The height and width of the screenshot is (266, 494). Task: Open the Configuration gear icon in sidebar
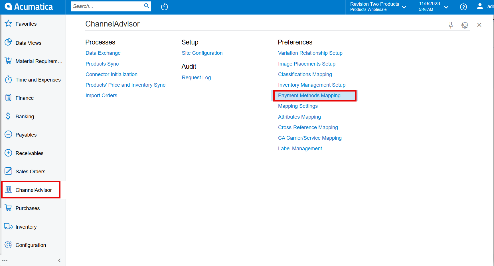8,245
